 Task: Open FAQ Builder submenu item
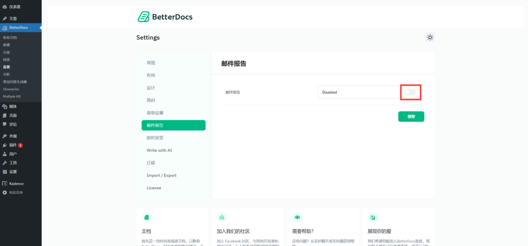click(15, 81)
